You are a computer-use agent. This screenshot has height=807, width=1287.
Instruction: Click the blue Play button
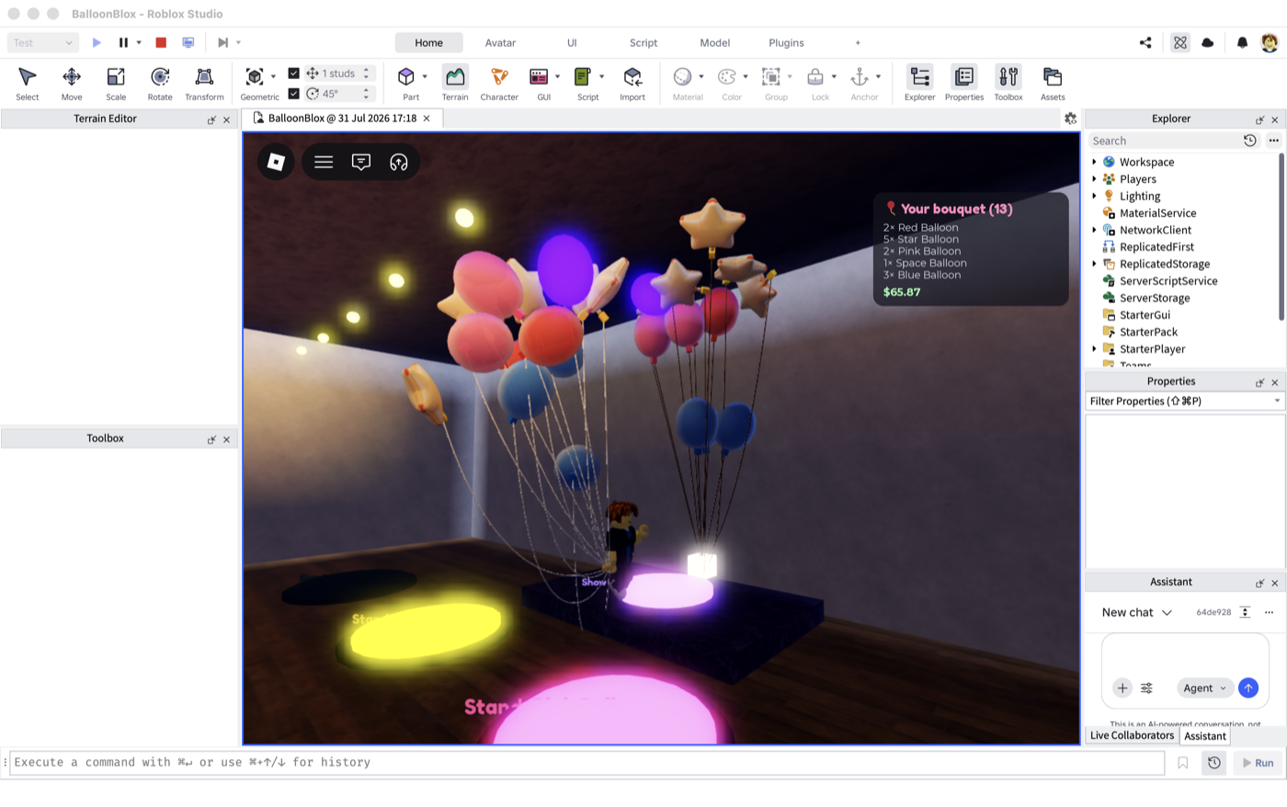click(97, 42)
